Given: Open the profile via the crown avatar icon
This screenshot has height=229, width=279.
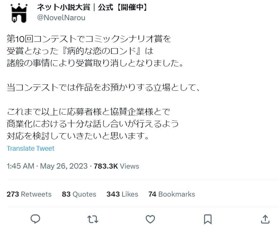Looking at the screenshot, I should tap(19, 13).
